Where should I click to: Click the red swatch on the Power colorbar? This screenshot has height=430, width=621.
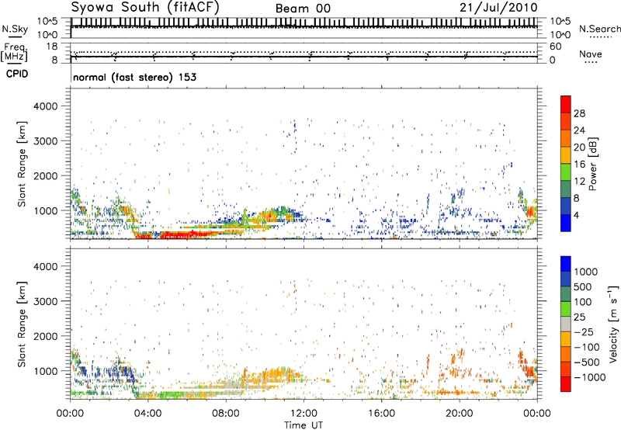[x=566, y=102]
